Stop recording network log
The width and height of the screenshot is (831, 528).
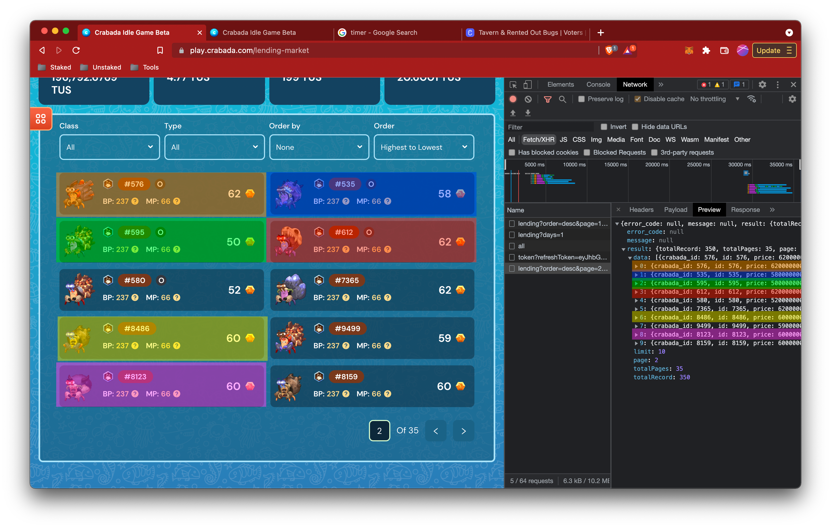coord(513,99)
